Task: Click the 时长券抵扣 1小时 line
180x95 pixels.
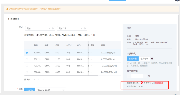Action: (x=135, y=86)
